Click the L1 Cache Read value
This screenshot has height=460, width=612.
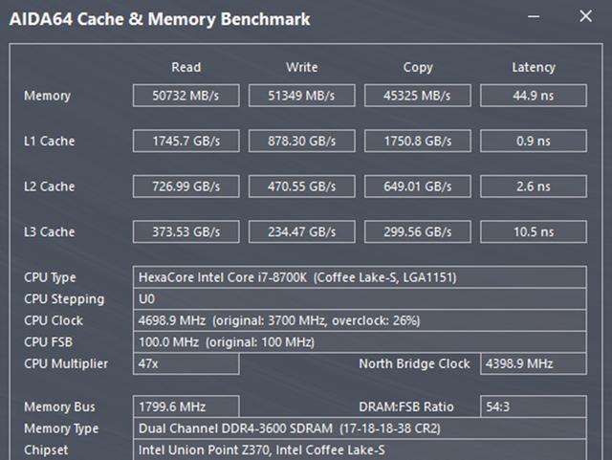coord(186,141)
